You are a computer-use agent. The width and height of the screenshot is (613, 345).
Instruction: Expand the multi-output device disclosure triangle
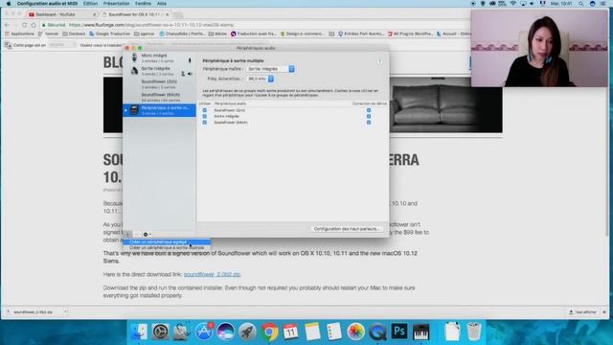click(125, 110)
